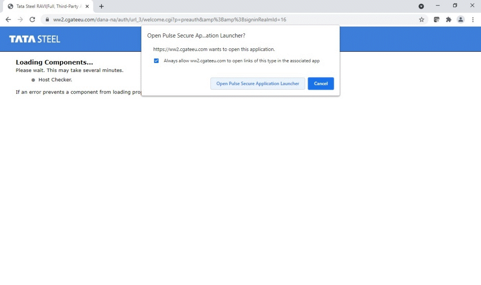Open the Chrome three-dot menu
The height and width of the screenshot is (285, 481).
[473, 19]
